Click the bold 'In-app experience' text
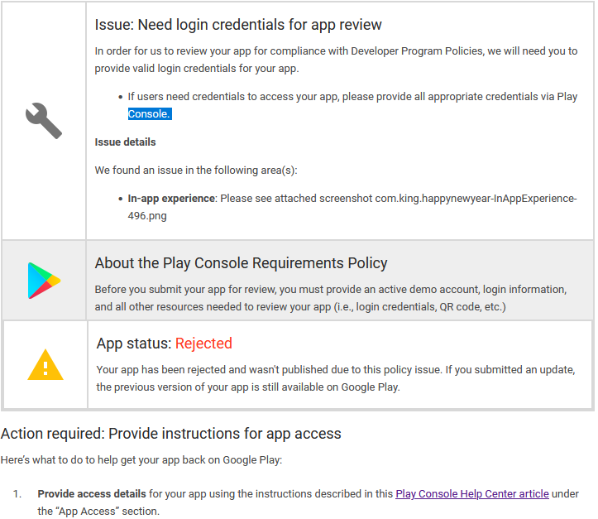The height and width of the screenshot is (519, 598). [171, 199]
